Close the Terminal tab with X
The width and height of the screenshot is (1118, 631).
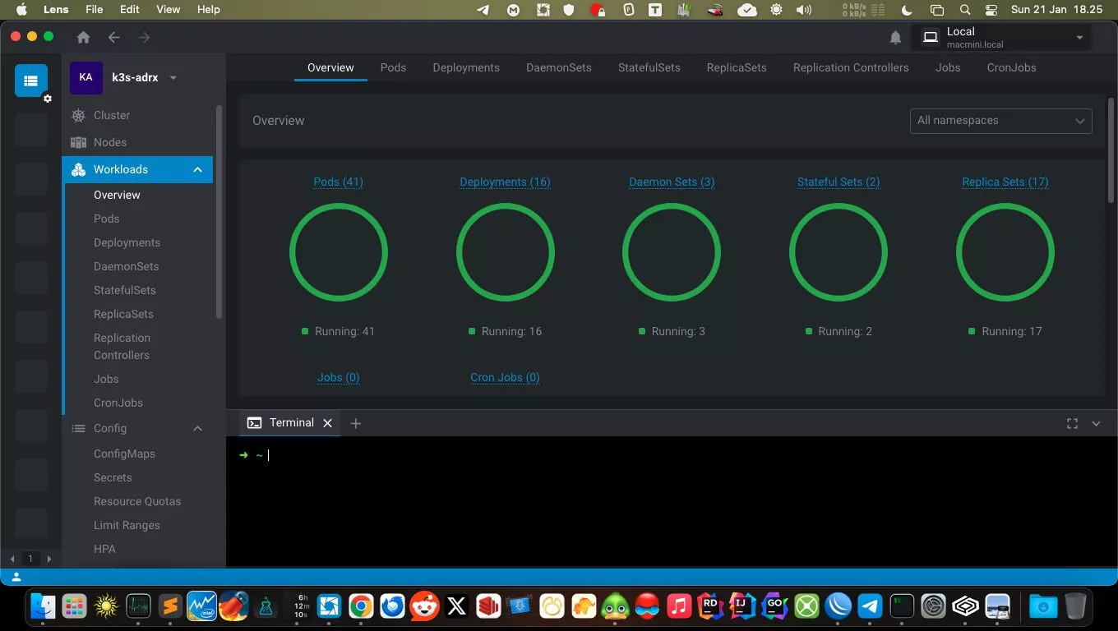click(327, 423)
